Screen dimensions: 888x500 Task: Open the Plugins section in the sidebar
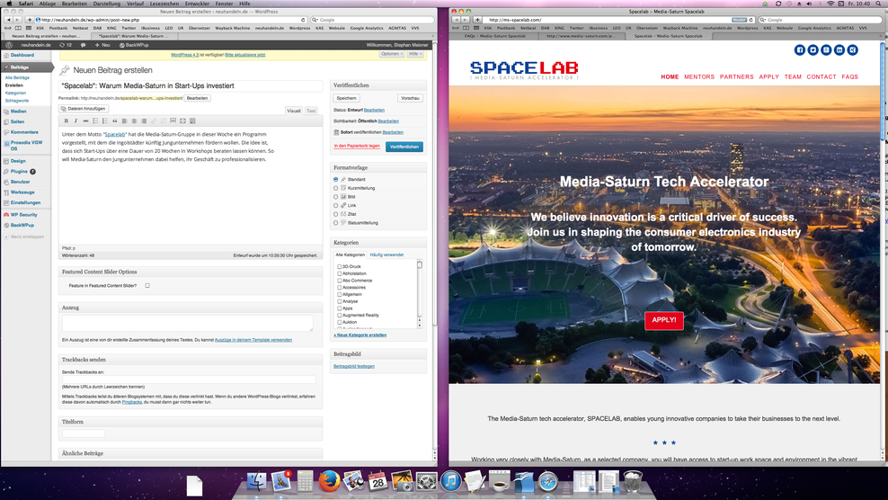[x=19, y=171]
